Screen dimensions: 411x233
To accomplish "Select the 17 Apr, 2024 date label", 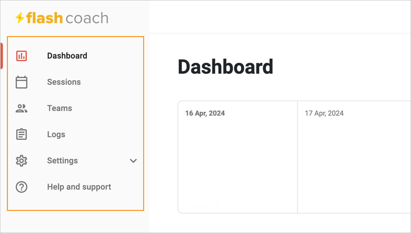I will 324,113.
